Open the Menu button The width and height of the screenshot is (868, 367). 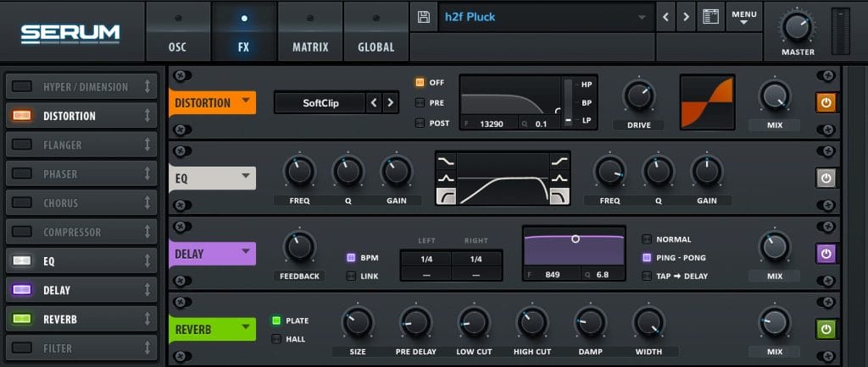point(743,17)
